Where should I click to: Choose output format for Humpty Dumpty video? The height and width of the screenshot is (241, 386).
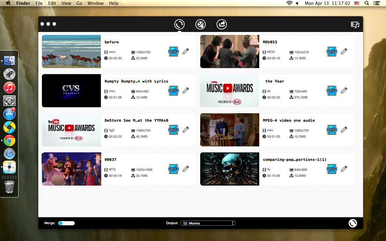[x=174, y=91]
